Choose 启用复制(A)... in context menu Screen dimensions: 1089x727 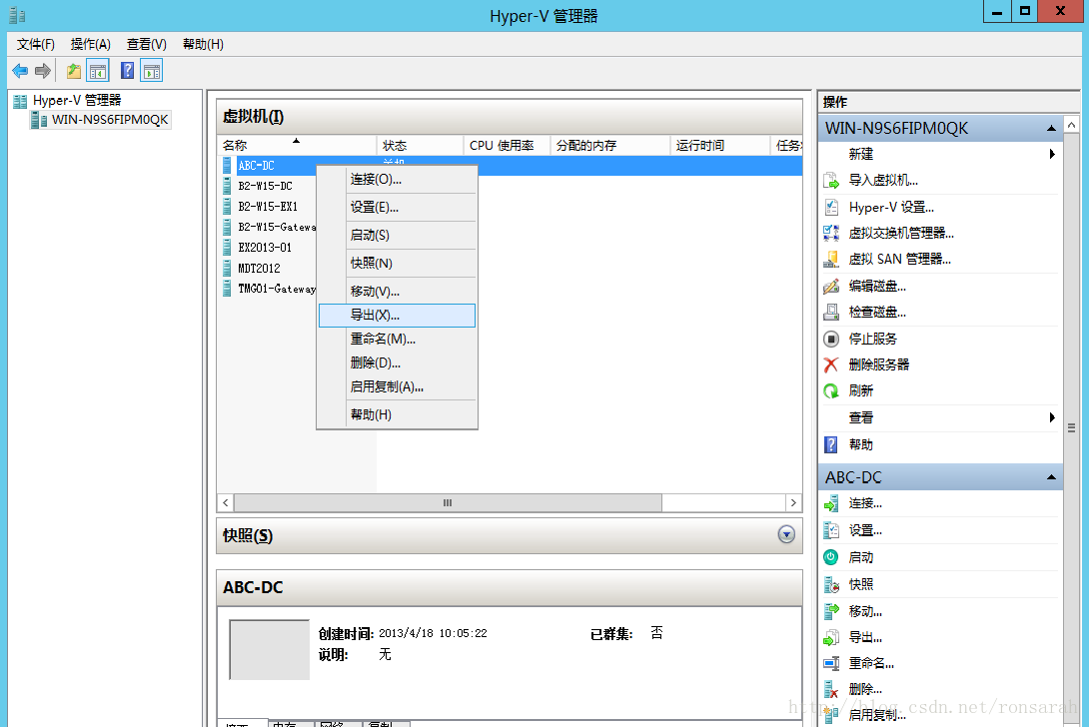[397, 386]
